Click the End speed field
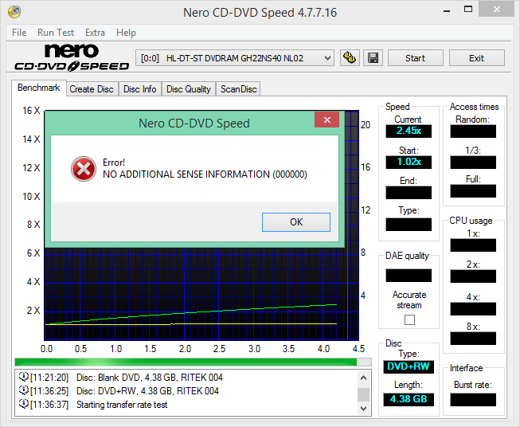The image size is (520, 427). tap(409, 193)
